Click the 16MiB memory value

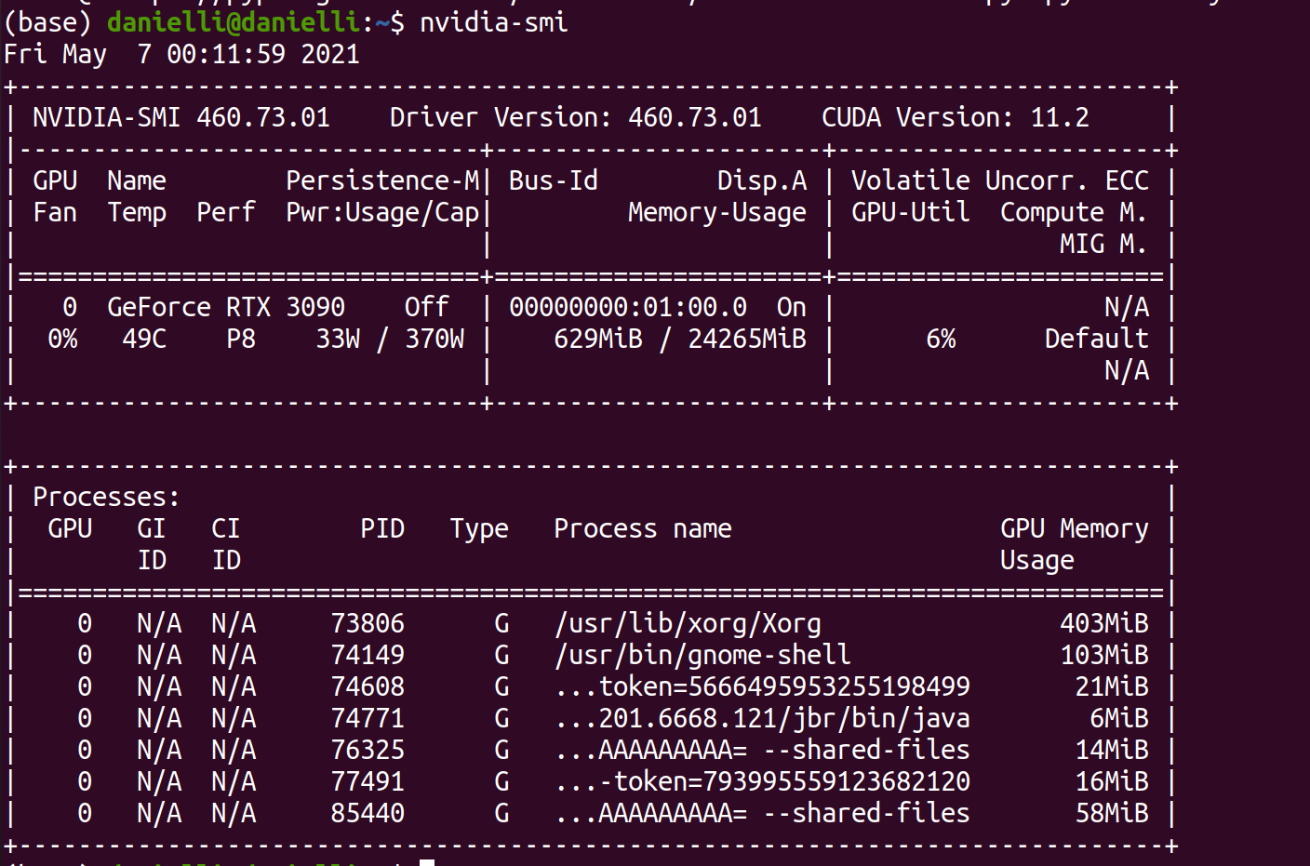coord(1112,781)
